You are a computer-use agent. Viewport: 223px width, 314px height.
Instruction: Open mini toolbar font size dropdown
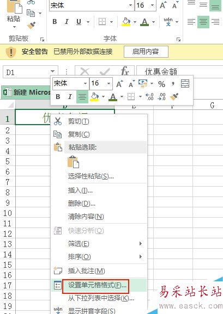click(109, 83)
